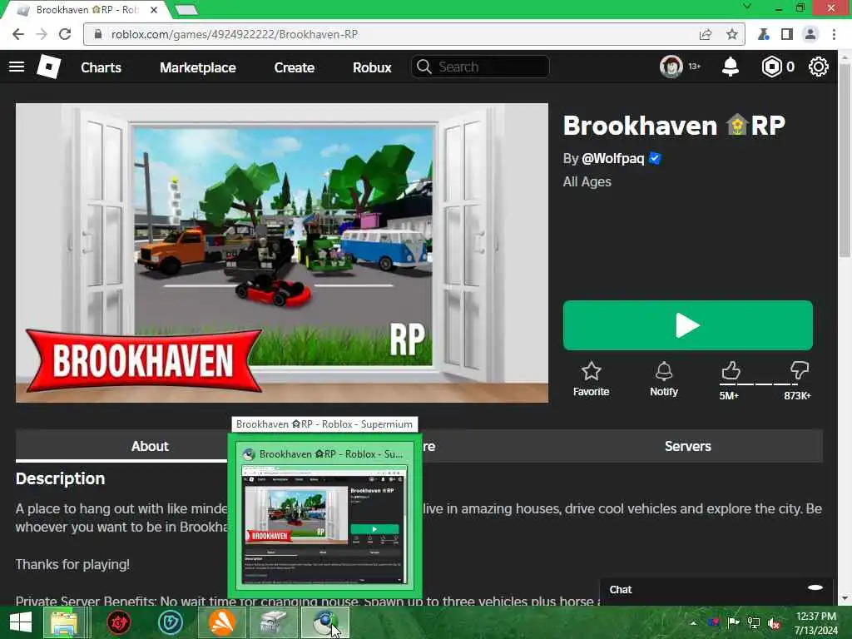The width and height of the screenshot is (852, 639).
Task: Click the Roblox logo home icon
Action: (48, 67)
